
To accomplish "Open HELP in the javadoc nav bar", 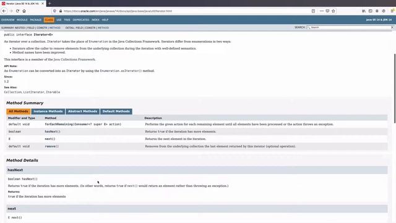I will 105,20.
